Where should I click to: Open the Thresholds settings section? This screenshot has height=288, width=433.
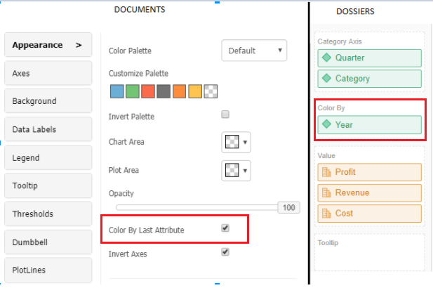48,214
